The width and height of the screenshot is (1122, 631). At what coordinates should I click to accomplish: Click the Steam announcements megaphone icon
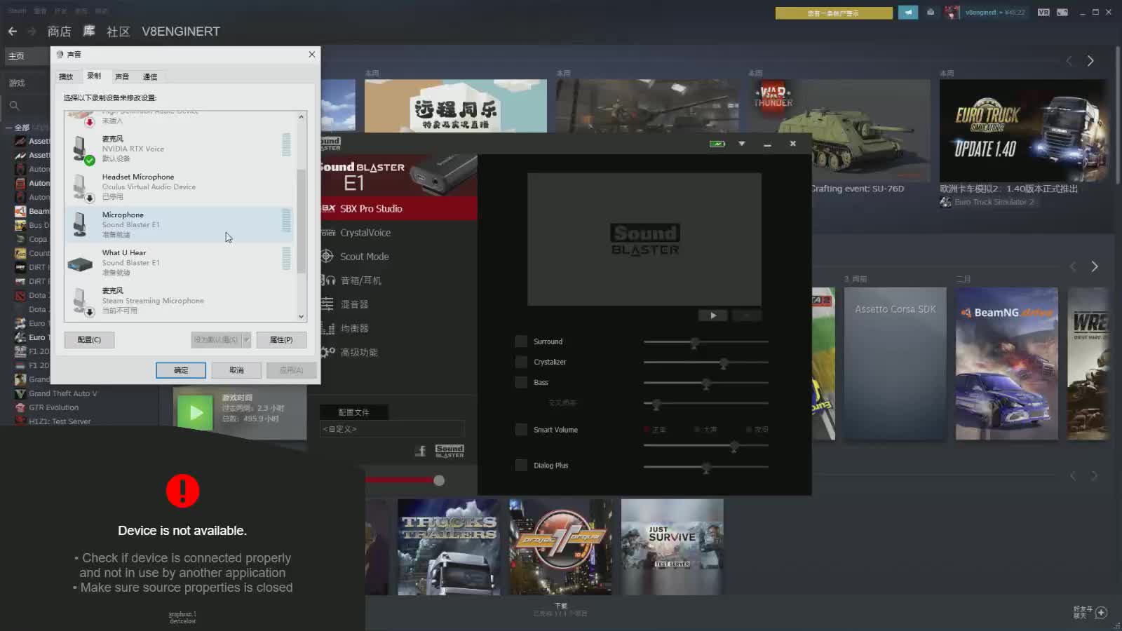pyautogui.click(x=907, y=13)
